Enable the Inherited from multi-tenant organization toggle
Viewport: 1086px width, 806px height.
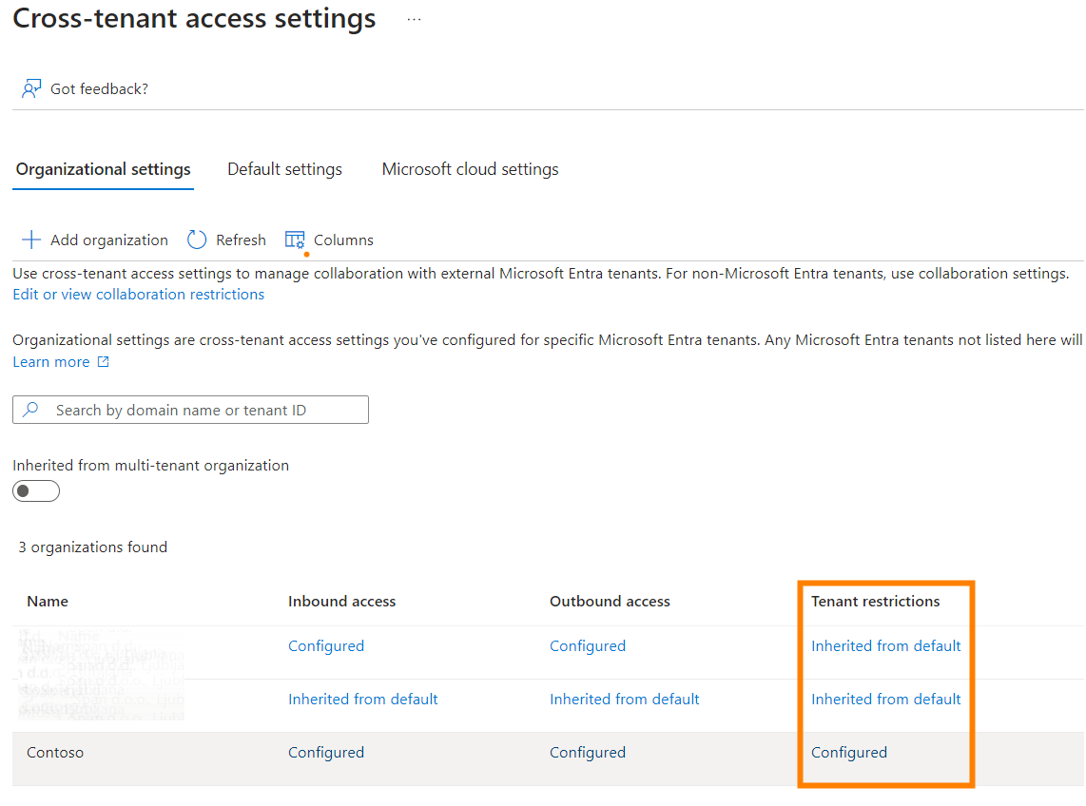click(x=35, y=490)
